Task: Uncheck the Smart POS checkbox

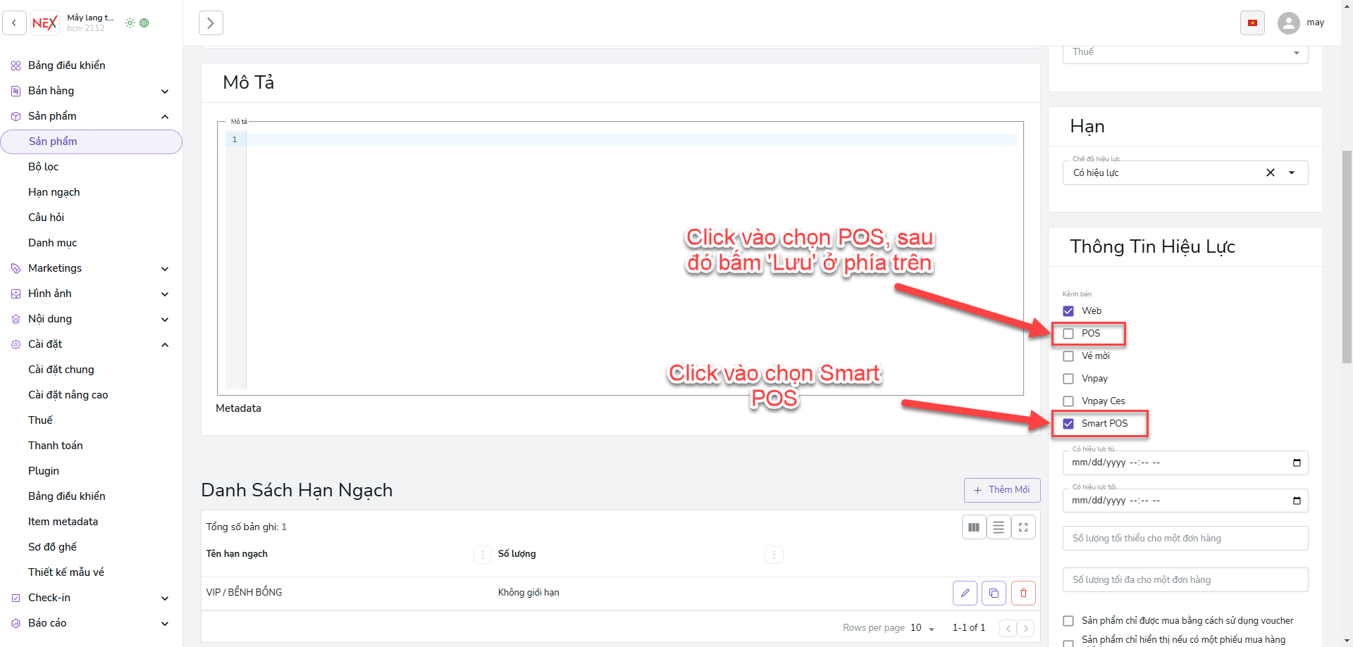Action: point(1068,424)
